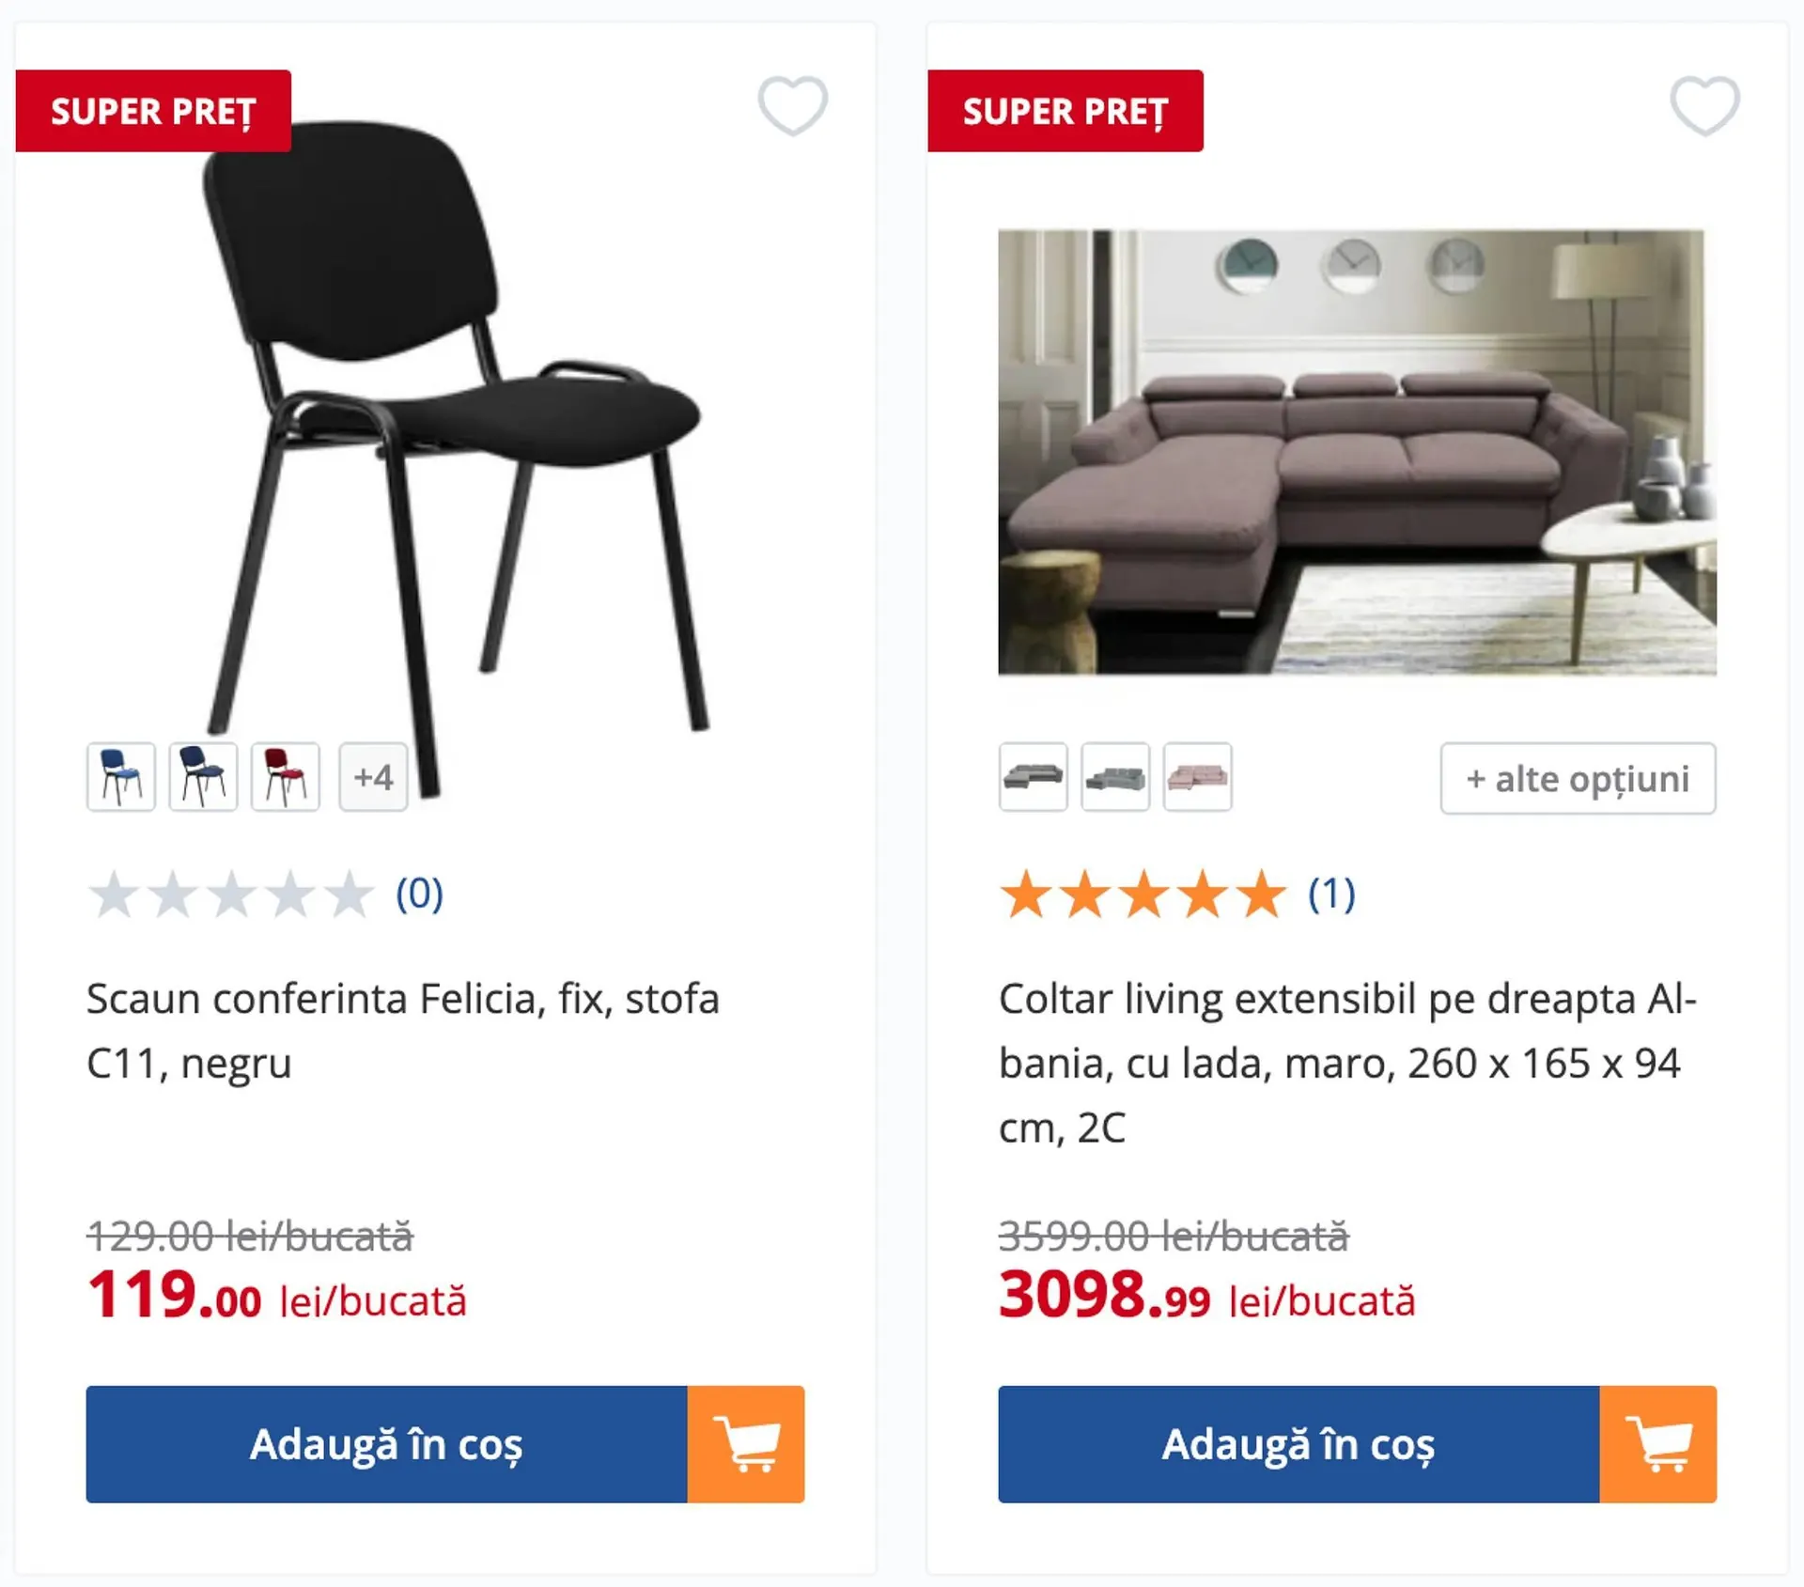The height and width of the screenshot is (1587, 1804).
Task: Add the Felicia chair to favorites (heart)
Action: [792, 105]
